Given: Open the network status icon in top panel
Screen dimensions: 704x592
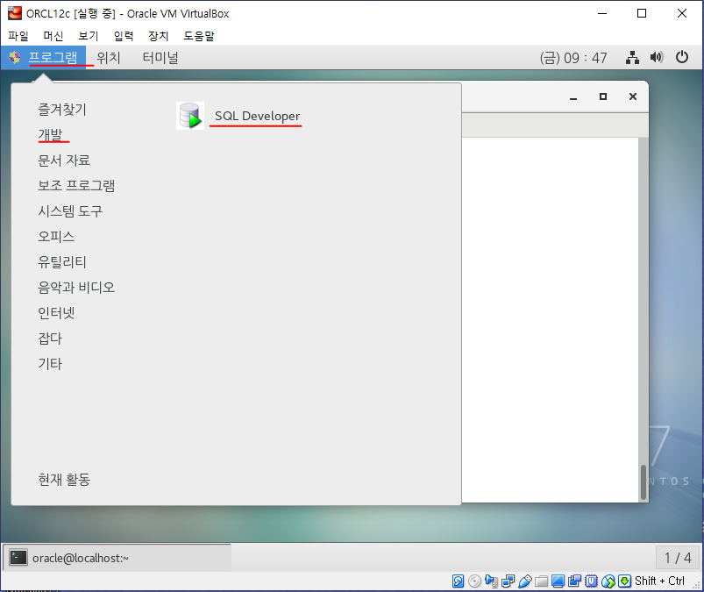Looking at the screenshot, I should pos(633,58).
